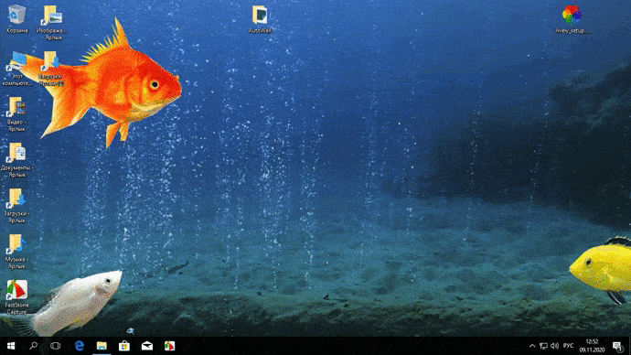The height and width of the screenshot is (355, 631).
Task: Open Task View from the taskbar
Action: click(56, 346)
